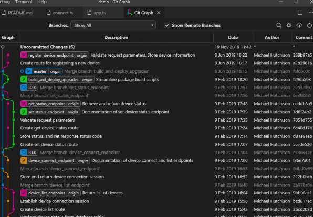Click the Author column header
This screenshot has width=313, height=217.
(272, 37)
